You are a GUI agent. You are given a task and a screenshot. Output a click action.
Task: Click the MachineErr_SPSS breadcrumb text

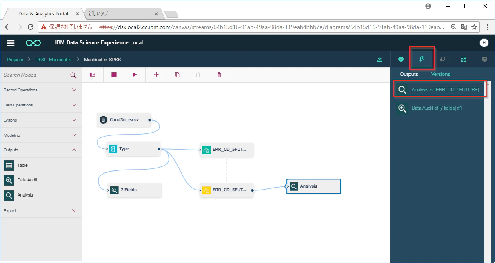click(102, 60)
